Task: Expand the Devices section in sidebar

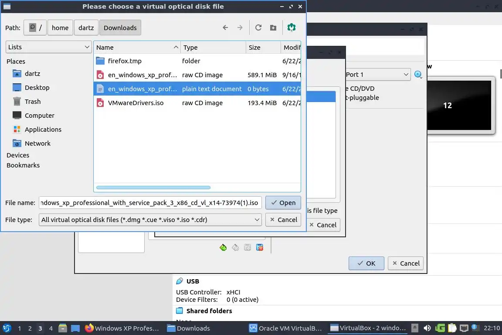Action: pos(18,155)
